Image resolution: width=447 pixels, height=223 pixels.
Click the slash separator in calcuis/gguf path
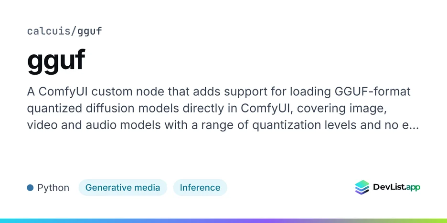[x=73, y=31]
